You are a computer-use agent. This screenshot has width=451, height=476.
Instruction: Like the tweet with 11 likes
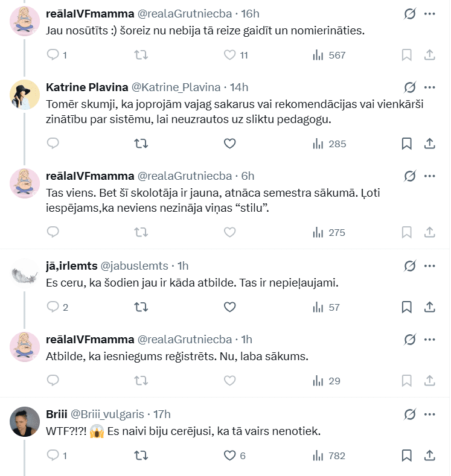pos(229,55)
